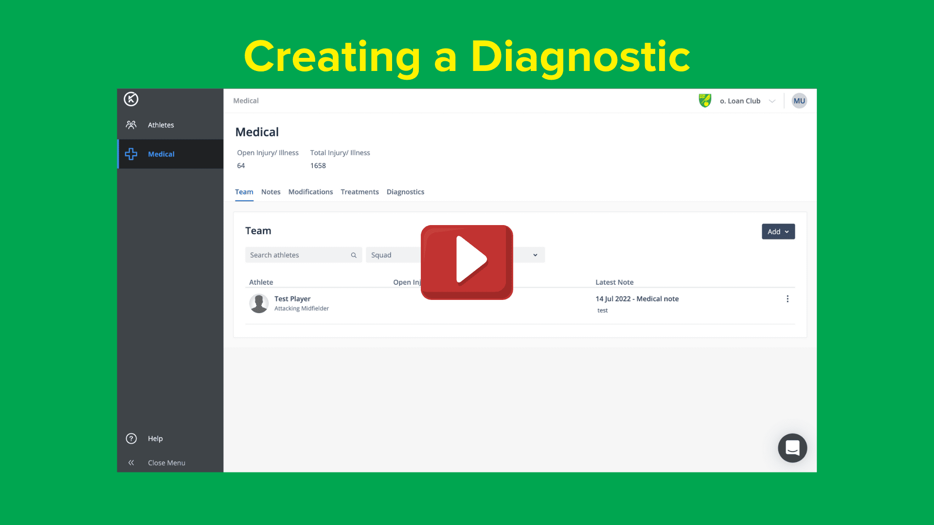Viewport: 934px width, 525px height.
Task: Open the MU user avatar menu
Action: tap(799, 101)
